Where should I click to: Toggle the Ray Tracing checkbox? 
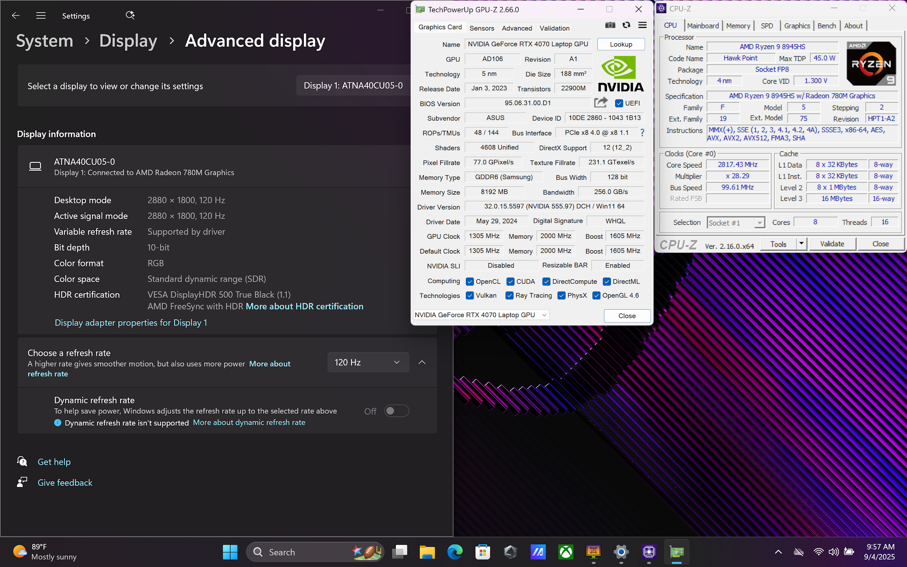tap(510, 295)
